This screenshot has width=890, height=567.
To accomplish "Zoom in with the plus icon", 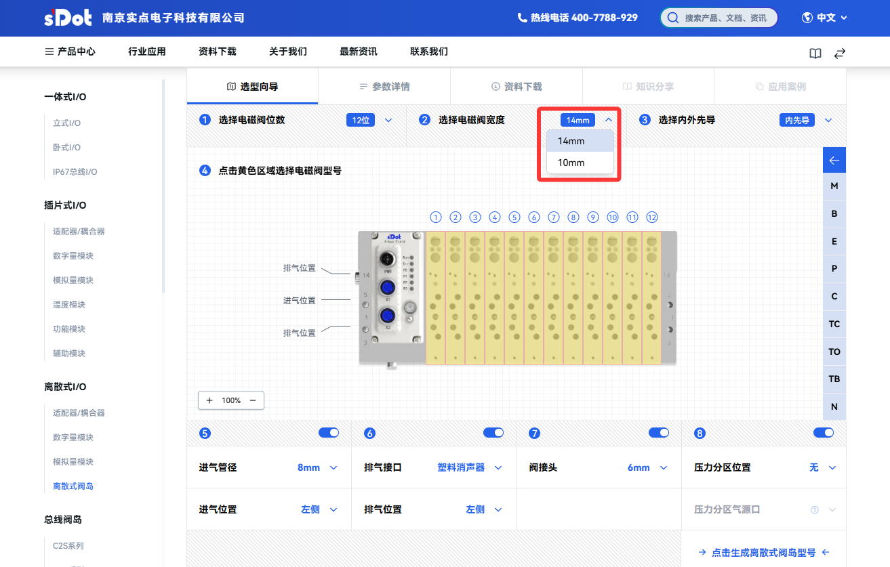I will 209,400.
